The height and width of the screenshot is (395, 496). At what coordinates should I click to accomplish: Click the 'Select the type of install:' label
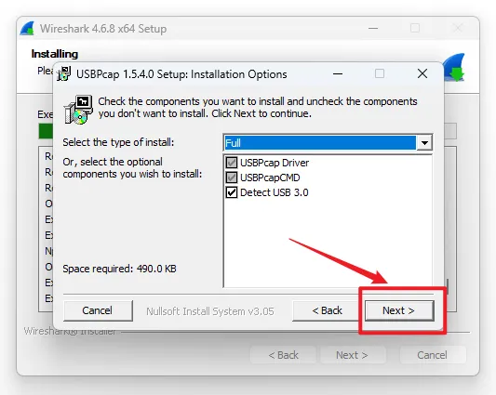118,142
